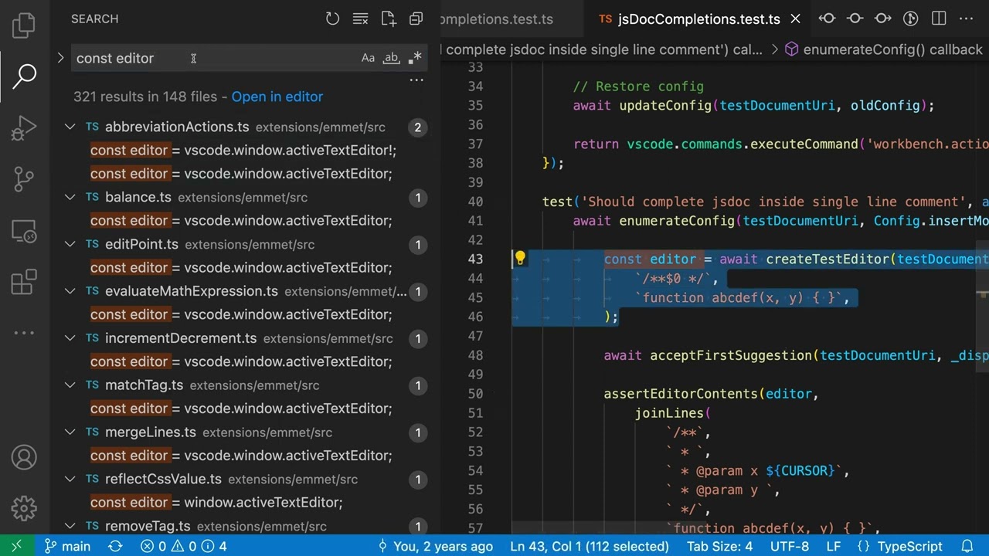The height and width of the screenshot is (556, 989).
Task: Collapse all search results
Action: pos(416,19)
